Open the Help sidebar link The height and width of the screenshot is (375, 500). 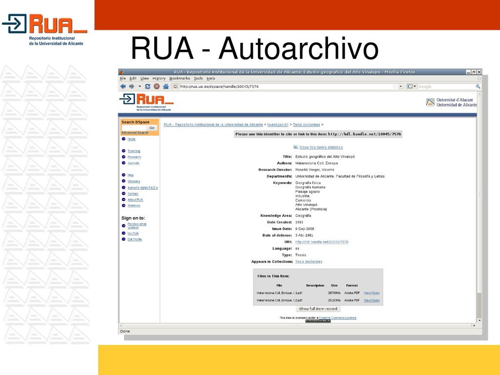pos(130,175)
